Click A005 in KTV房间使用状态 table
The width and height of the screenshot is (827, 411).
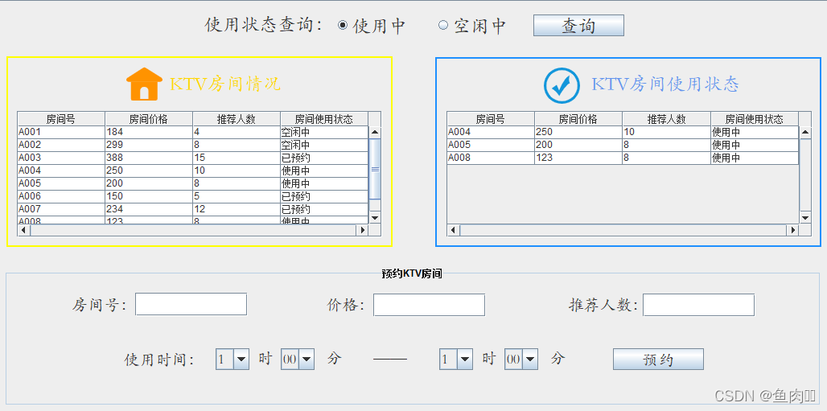coord(491,145)
